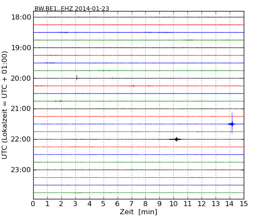Click the 19:00 time label
Image resolution: width=277 pixels, height=221 pixels.
pos(21,48)
